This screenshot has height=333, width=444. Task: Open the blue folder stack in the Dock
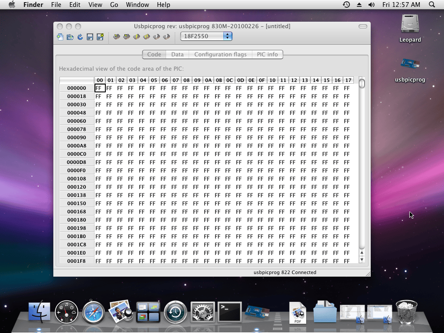coord(325,311)
